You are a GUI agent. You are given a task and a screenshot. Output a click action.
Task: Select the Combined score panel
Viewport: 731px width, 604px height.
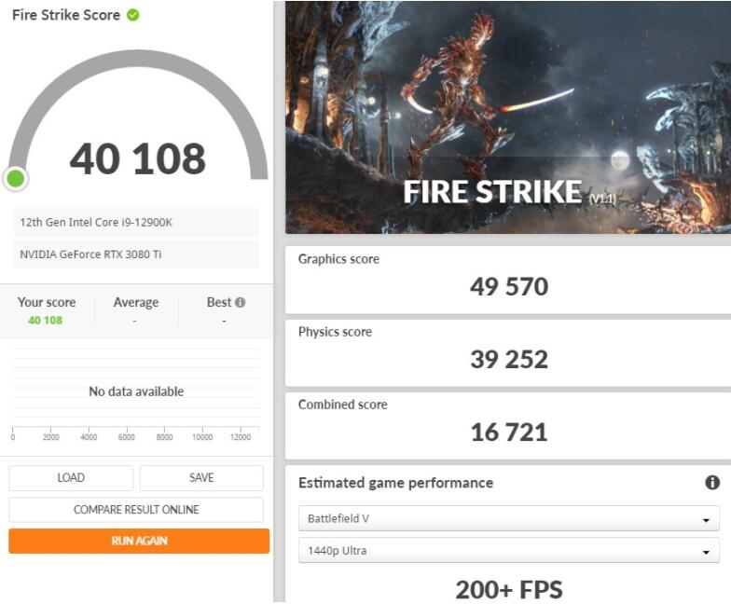508,424
